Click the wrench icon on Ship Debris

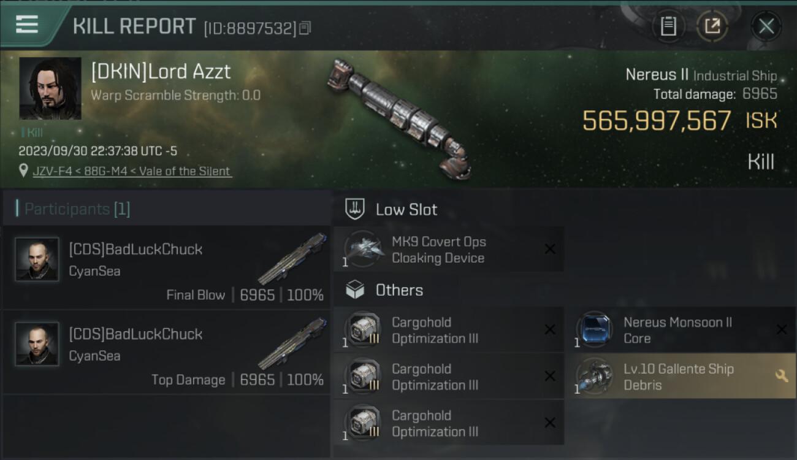pyautogui.click(x=782, y=376)
